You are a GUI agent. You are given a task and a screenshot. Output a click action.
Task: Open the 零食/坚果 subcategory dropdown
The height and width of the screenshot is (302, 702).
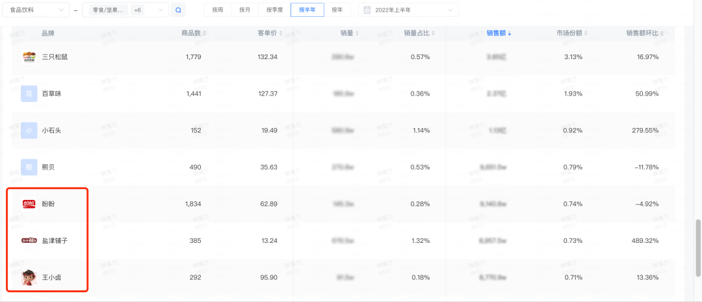click(x=125, y=10)
